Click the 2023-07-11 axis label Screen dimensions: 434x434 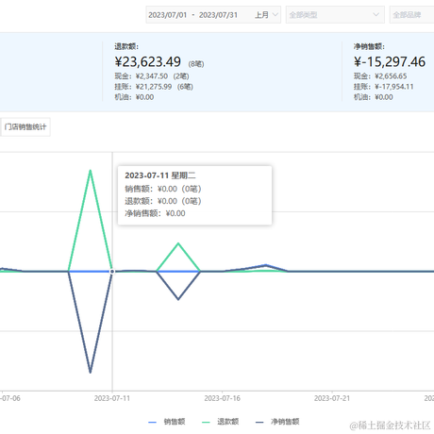click(x=112, y=398)
